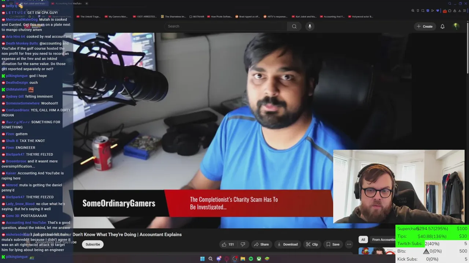Screen dimensions: 469x263
Task: Open BlueStacks taskbar icon
Action: [267, 259]
